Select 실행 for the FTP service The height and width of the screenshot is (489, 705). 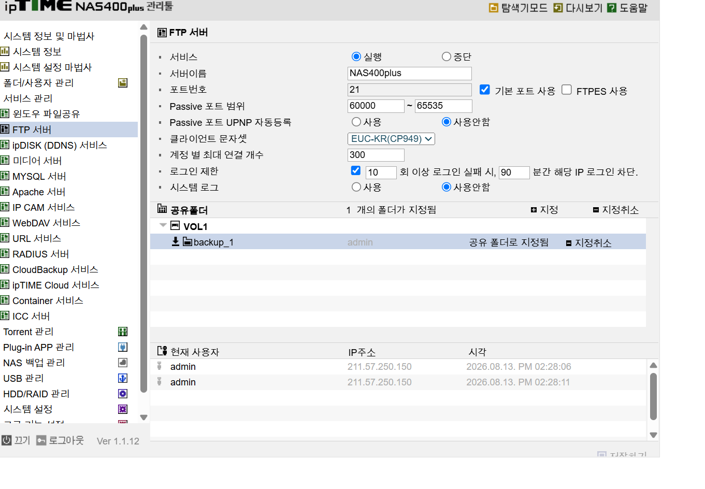(x=356, y=56)
